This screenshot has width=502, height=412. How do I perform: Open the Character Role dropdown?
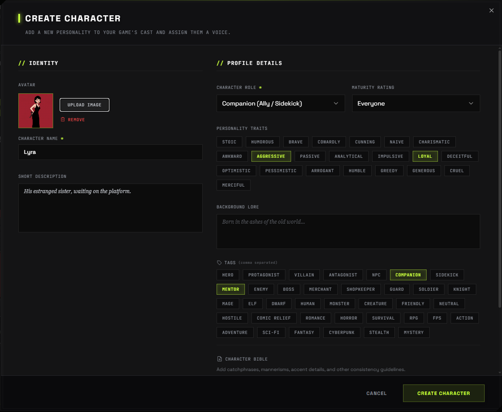281,103
